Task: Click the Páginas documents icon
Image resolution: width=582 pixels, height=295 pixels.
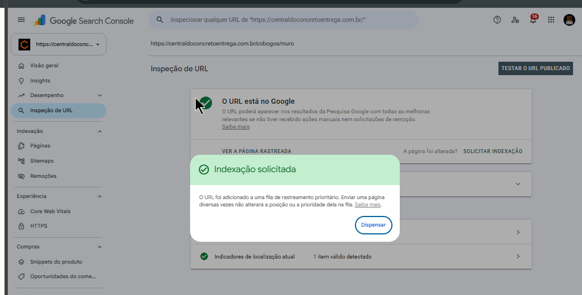Action: click(x=21, y=146)
